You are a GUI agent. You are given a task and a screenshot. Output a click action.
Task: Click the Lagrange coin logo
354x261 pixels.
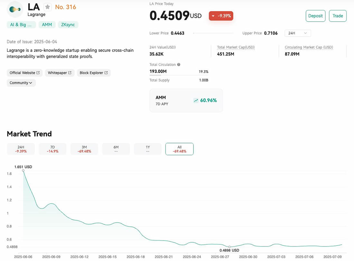(15, 9)
